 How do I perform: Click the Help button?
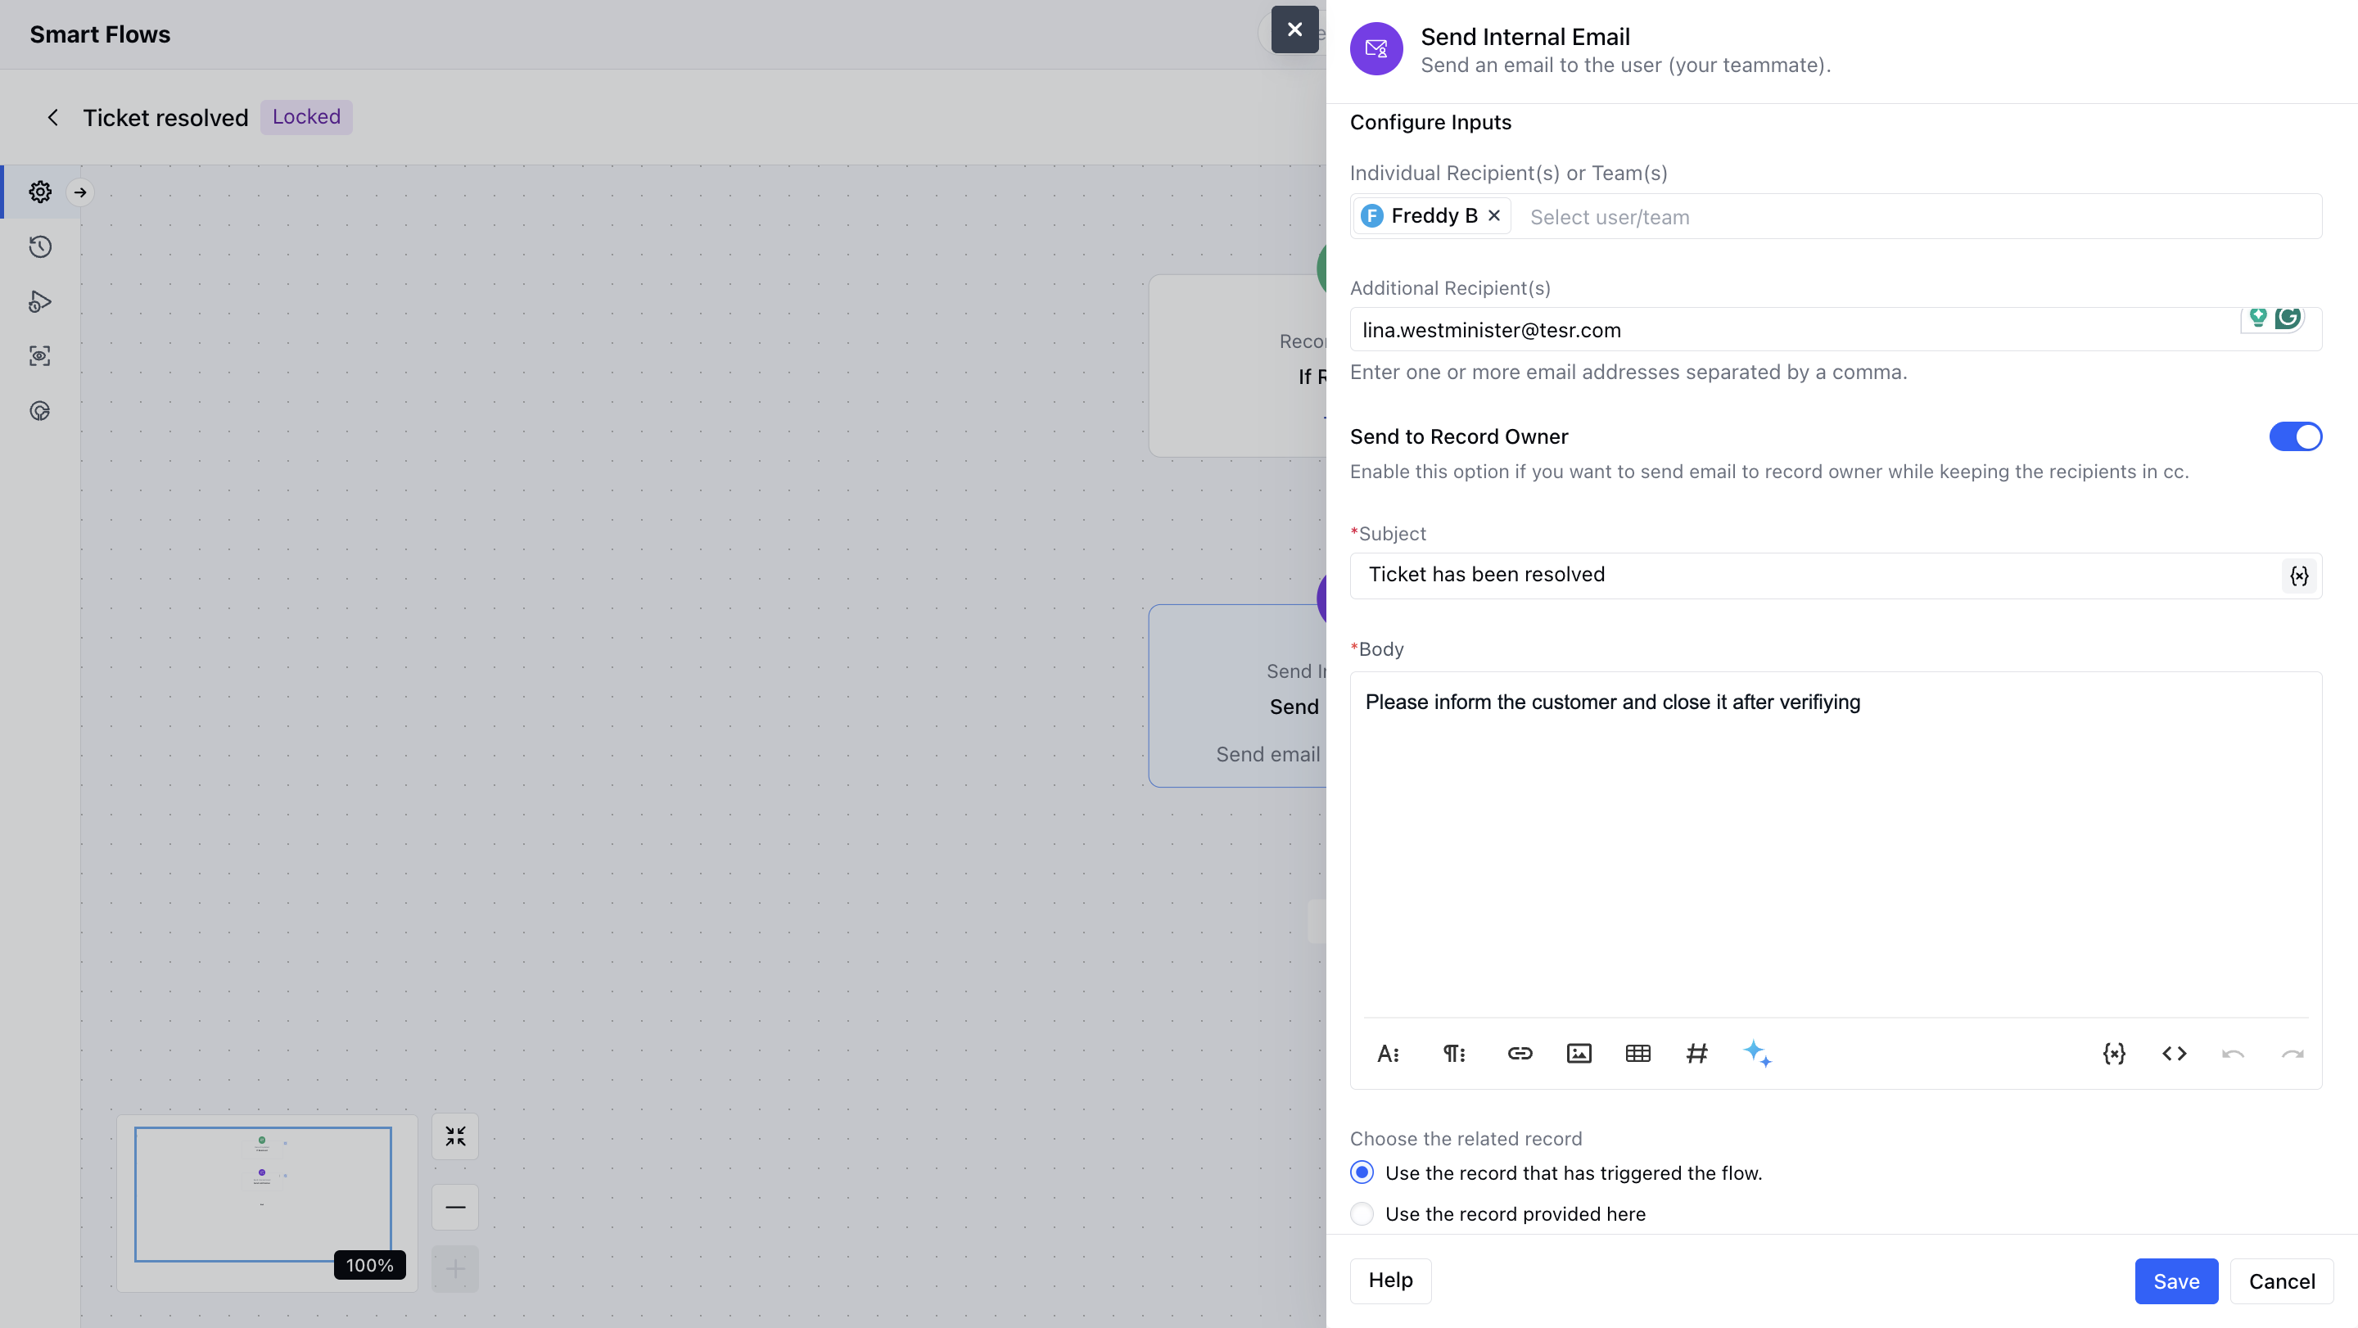(x=1390, y=1281)
